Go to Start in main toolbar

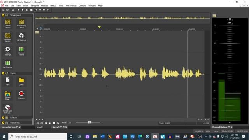(36, 10)
